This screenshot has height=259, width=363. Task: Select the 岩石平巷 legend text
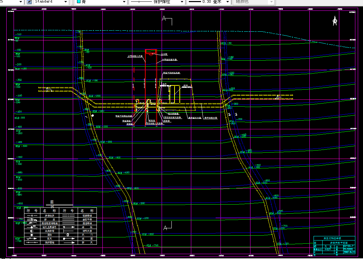pyautogui.click(x=87, y=220)
